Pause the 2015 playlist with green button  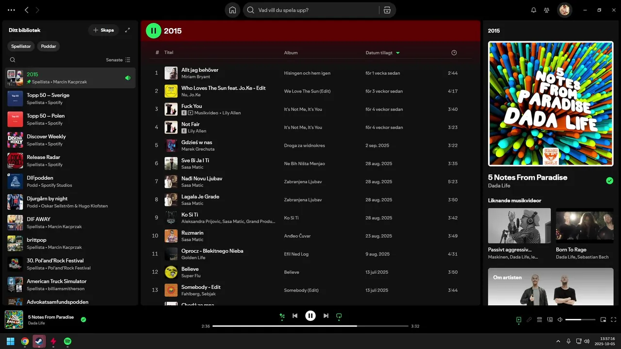(x=153, y=31)
